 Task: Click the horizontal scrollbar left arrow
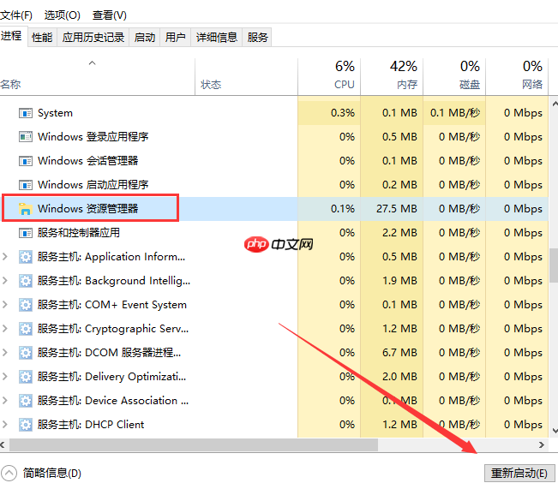click(3, 445)
